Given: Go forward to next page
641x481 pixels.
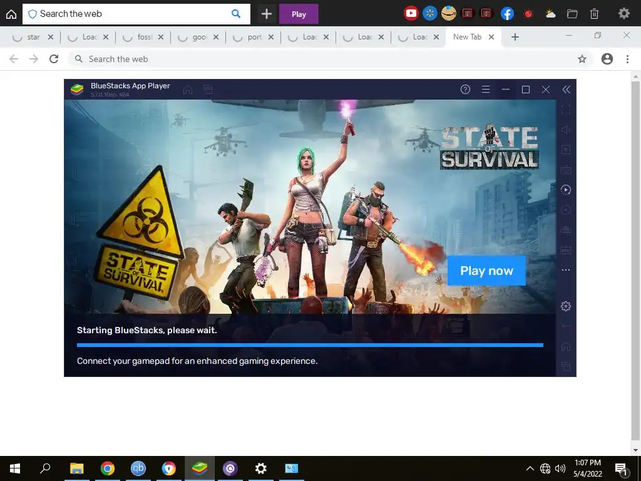Looking at the screenshot, I should (x=34, y=59).
